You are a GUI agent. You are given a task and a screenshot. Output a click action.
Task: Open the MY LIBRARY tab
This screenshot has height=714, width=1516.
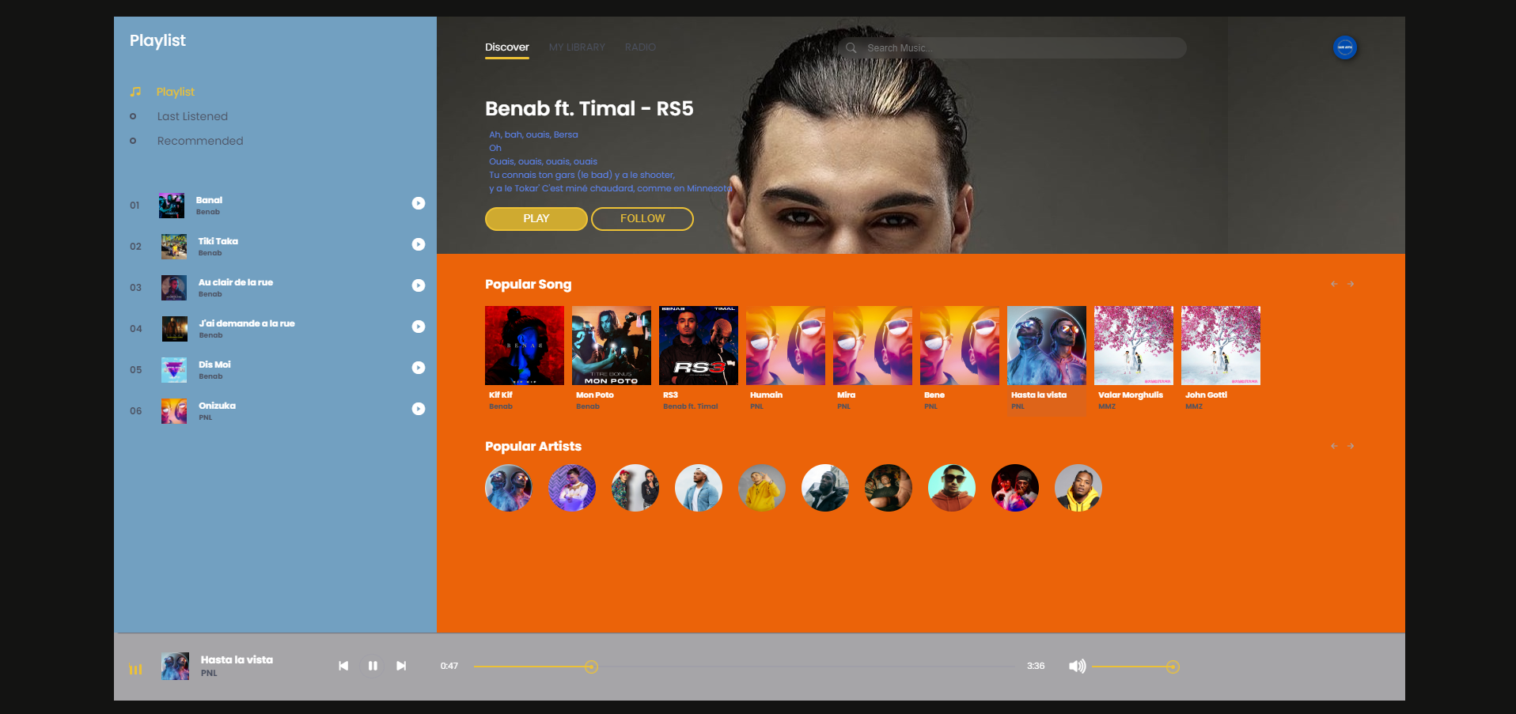(x=577, y=47)
